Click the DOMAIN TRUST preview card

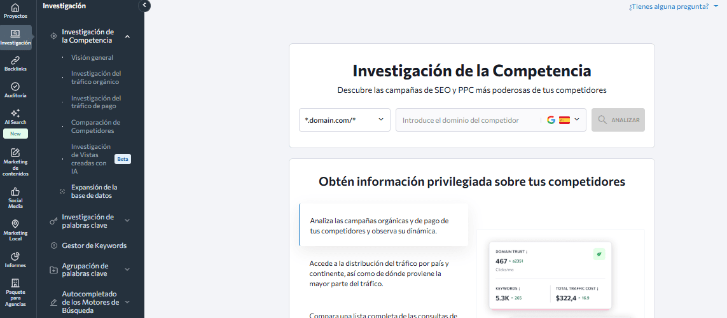pos(550,275)
